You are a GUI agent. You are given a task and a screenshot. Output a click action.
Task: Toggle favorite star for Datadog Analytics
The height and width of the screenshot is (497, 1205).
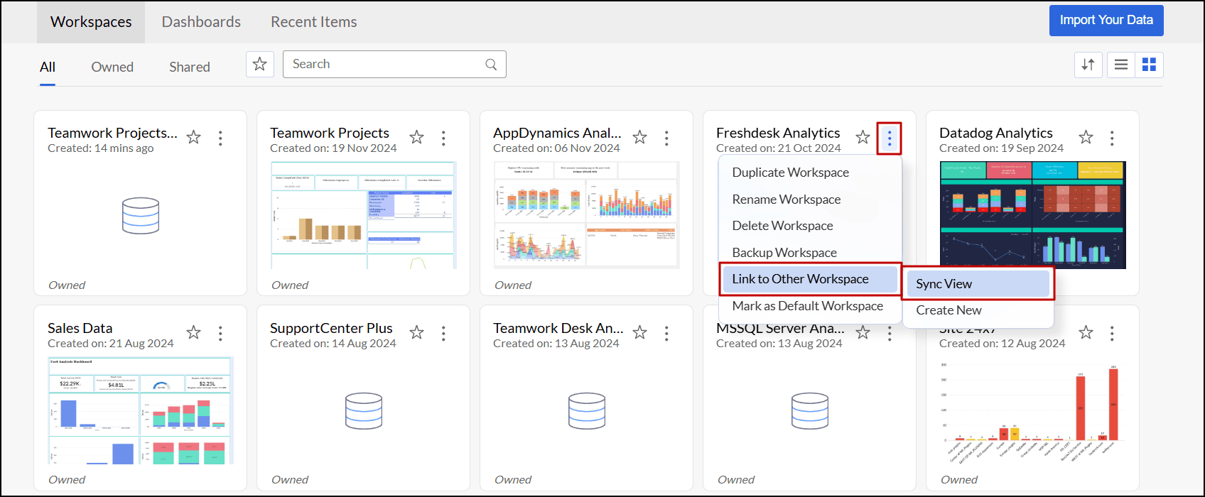1086,138
